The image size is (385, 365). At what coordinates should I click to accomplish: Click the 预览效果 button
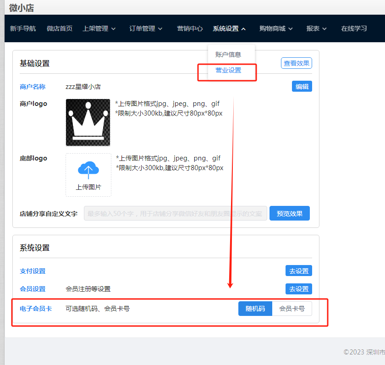point(290,213)
